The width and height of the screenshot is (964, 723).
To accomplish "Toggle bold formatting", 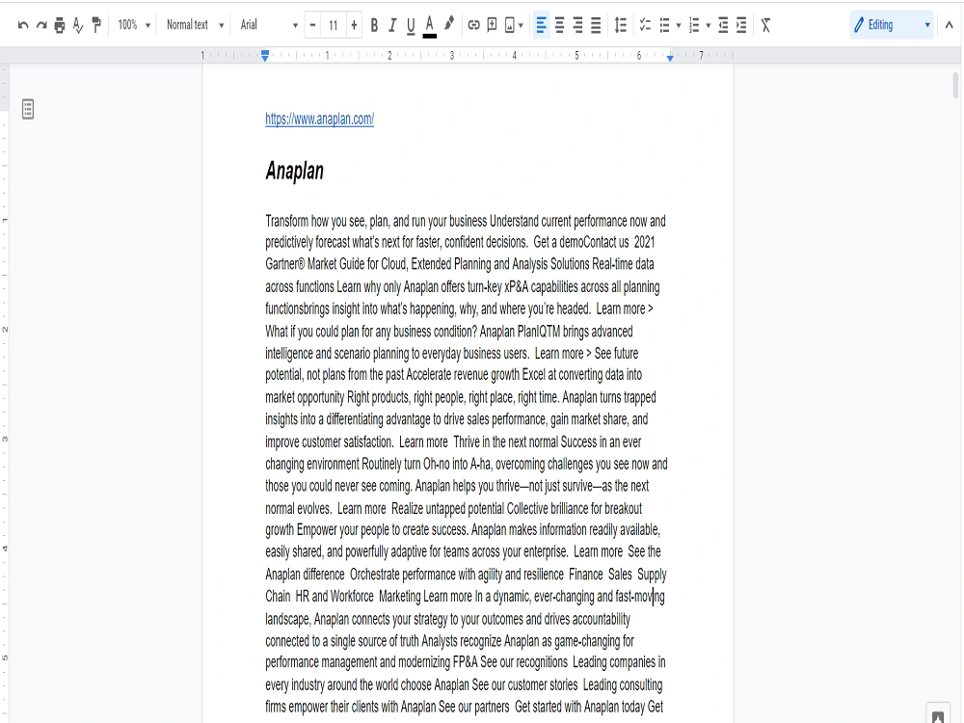I will click(x=374, y=25).
